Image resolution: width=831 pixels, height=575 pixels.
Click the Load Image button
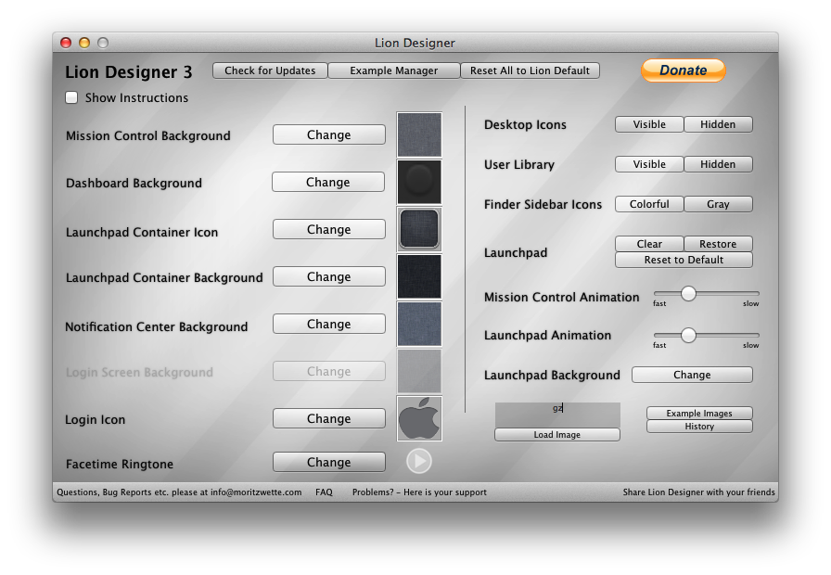557,435
